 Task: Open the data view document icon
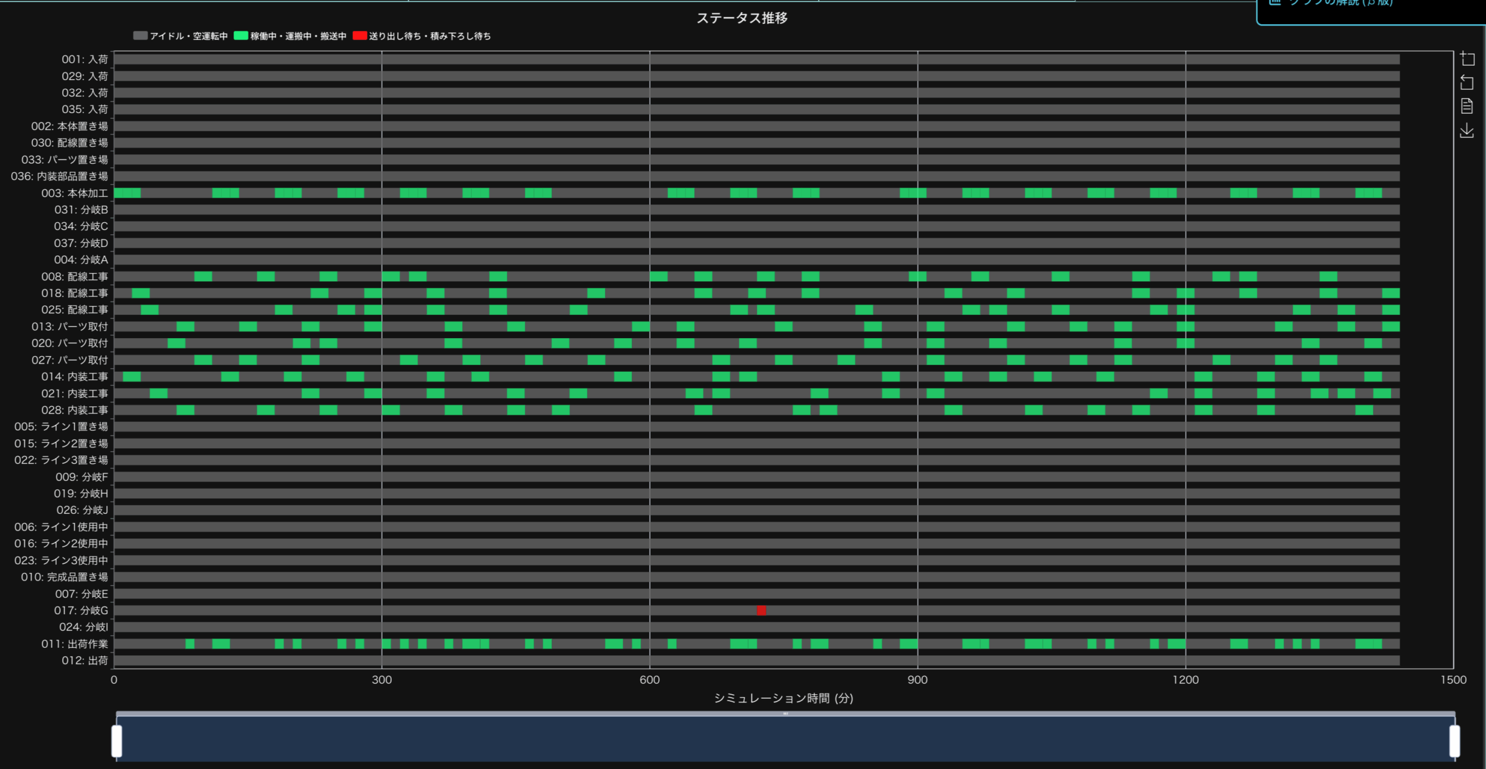click(x=1467, y=106)
